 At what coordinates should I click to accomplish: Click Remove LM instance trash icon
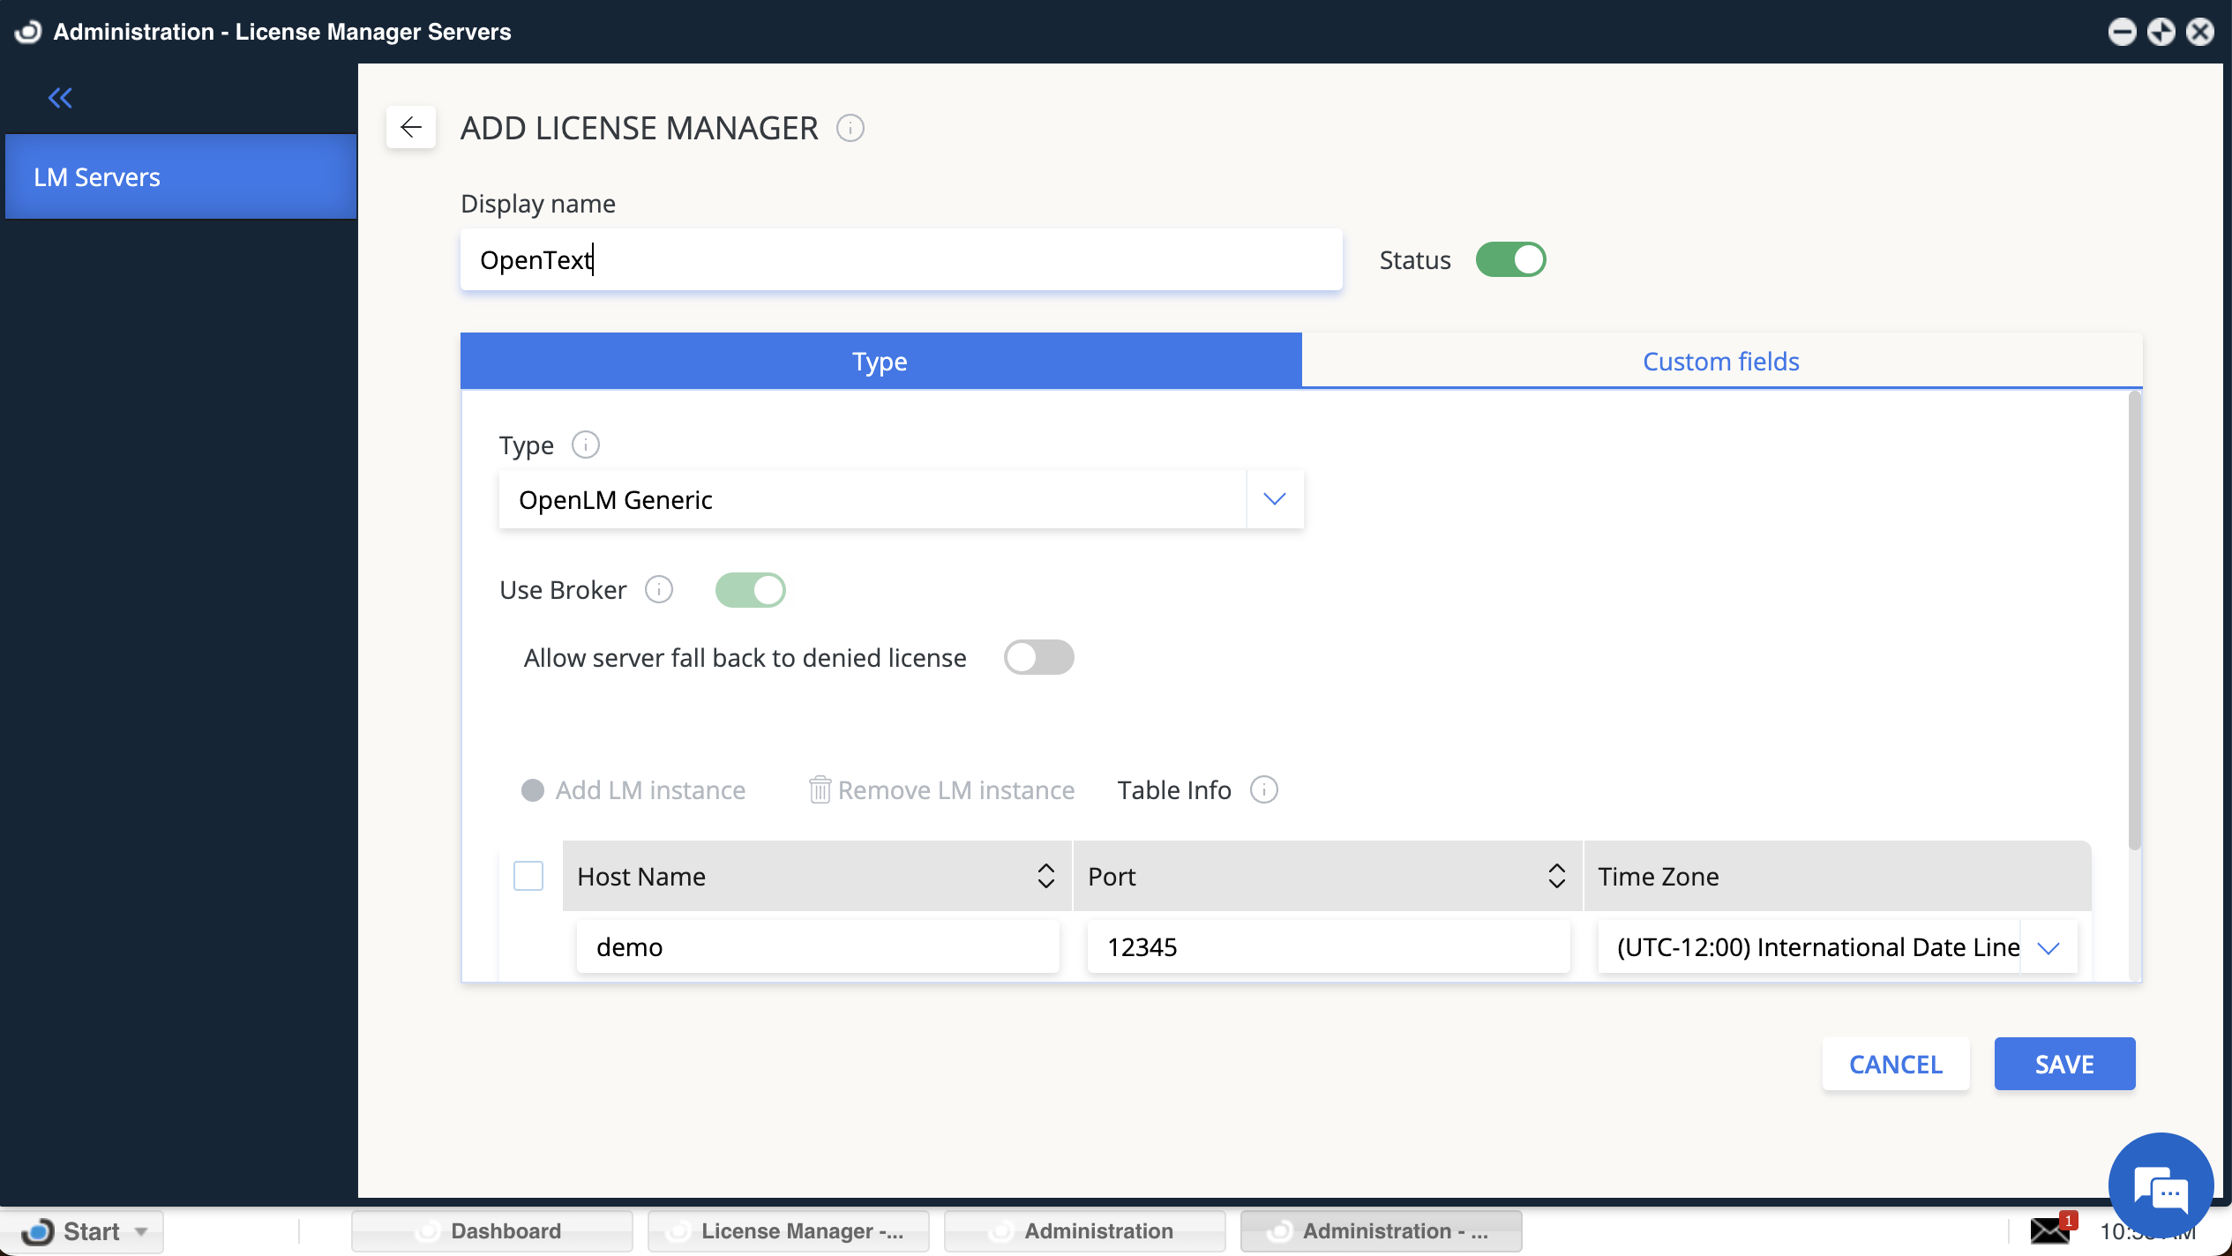(x=820, y=789)
